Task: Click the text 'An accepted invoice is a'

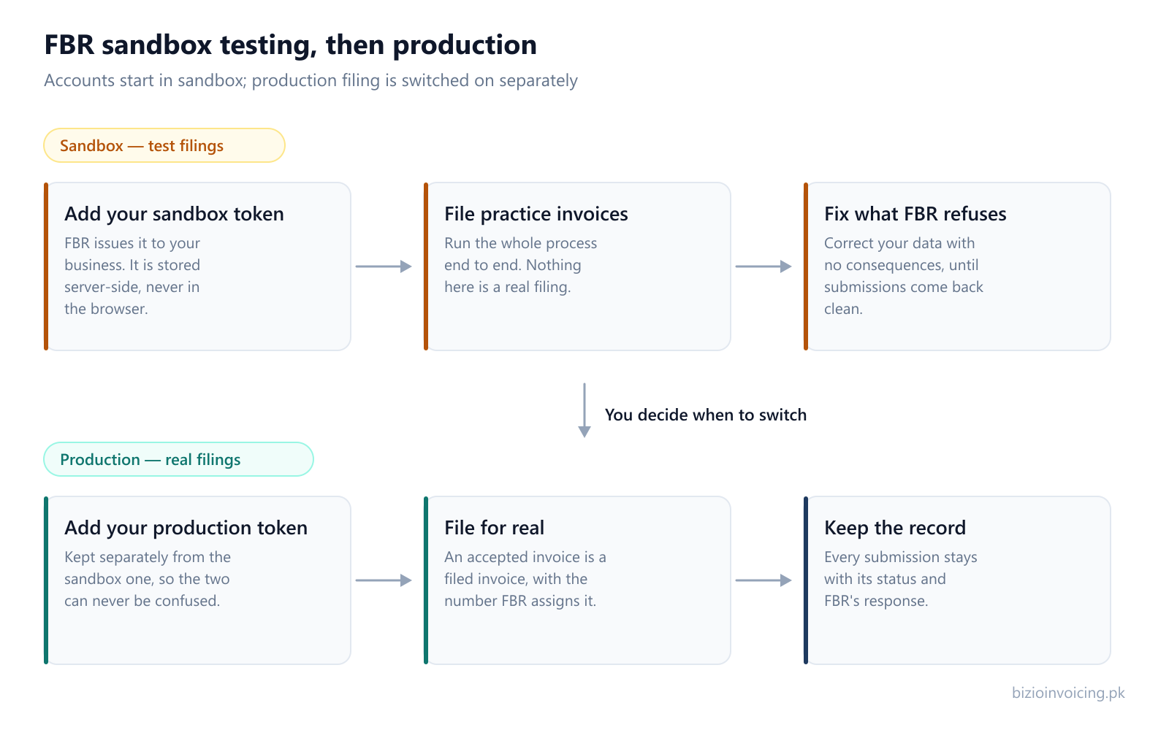Action: 525,557
